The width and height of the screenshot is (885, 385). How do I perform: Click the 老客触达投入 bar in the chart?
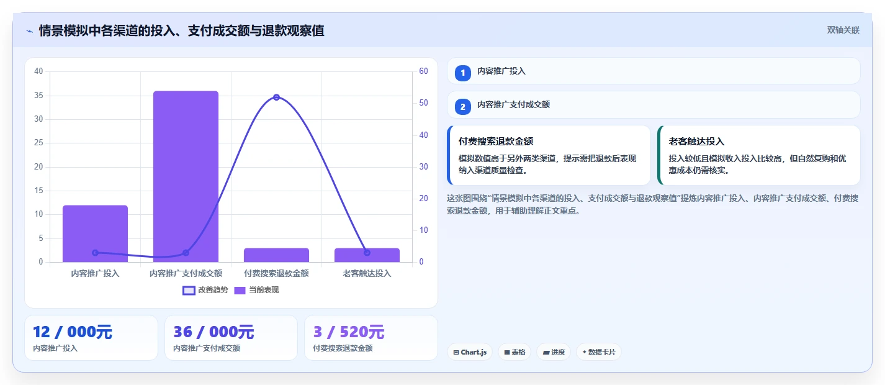pos(367,255)
